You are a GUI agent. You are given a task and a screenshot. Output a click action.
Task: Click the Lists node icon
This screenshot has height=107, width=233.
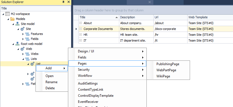click(x=27, y=59)
